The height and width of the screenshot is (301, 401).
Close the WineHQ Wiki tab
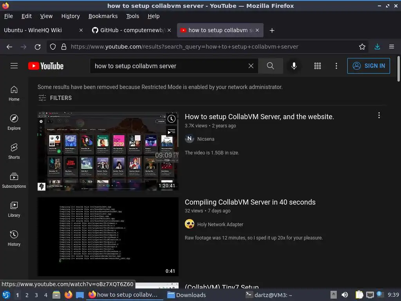pos(81,30)
